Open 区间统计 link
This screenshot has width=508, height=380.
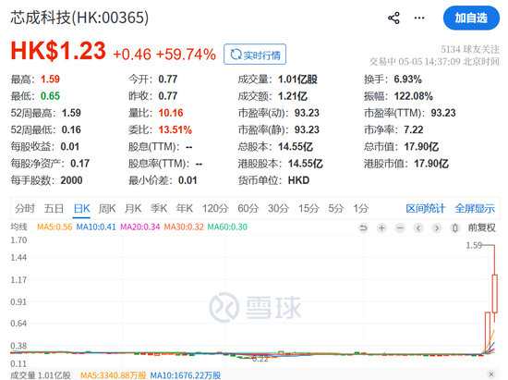coord(426,208)
